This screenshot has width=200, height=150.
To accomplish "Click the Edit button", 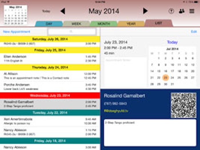I will (x=194, y=31).
